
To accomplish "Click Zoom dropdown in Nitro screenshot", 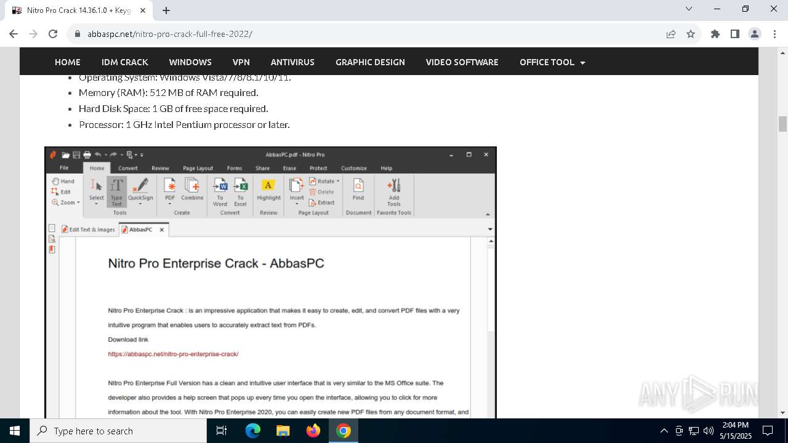I will pos(66,202).
